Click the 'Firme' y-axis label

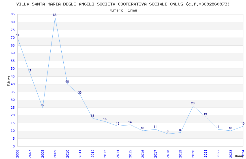point(8,81)
